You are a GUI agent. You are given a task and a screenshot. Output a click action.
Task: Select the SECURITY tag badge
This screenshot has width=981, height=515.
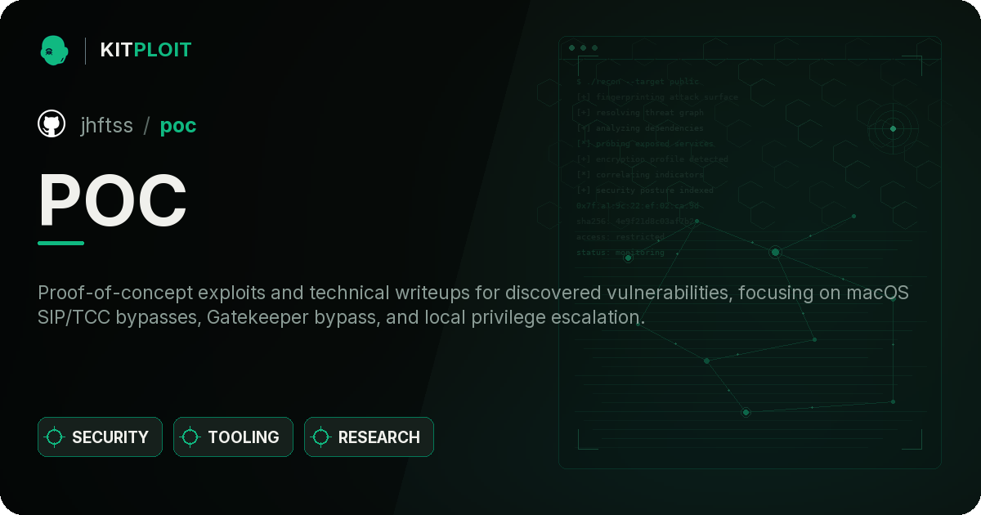click(100, 437)
